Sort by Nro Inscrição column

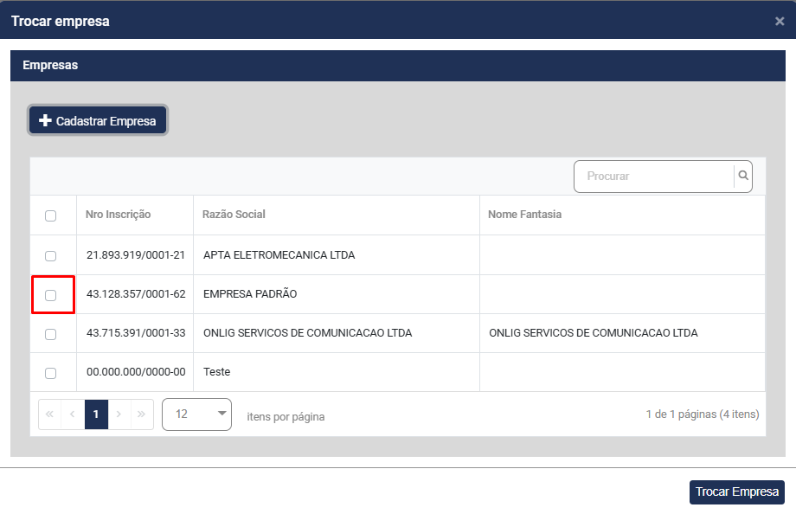click(119, 215)
